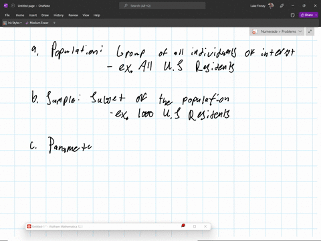
Task: Click the Search (Alt+Q) field
Action: tap(163, 6)
